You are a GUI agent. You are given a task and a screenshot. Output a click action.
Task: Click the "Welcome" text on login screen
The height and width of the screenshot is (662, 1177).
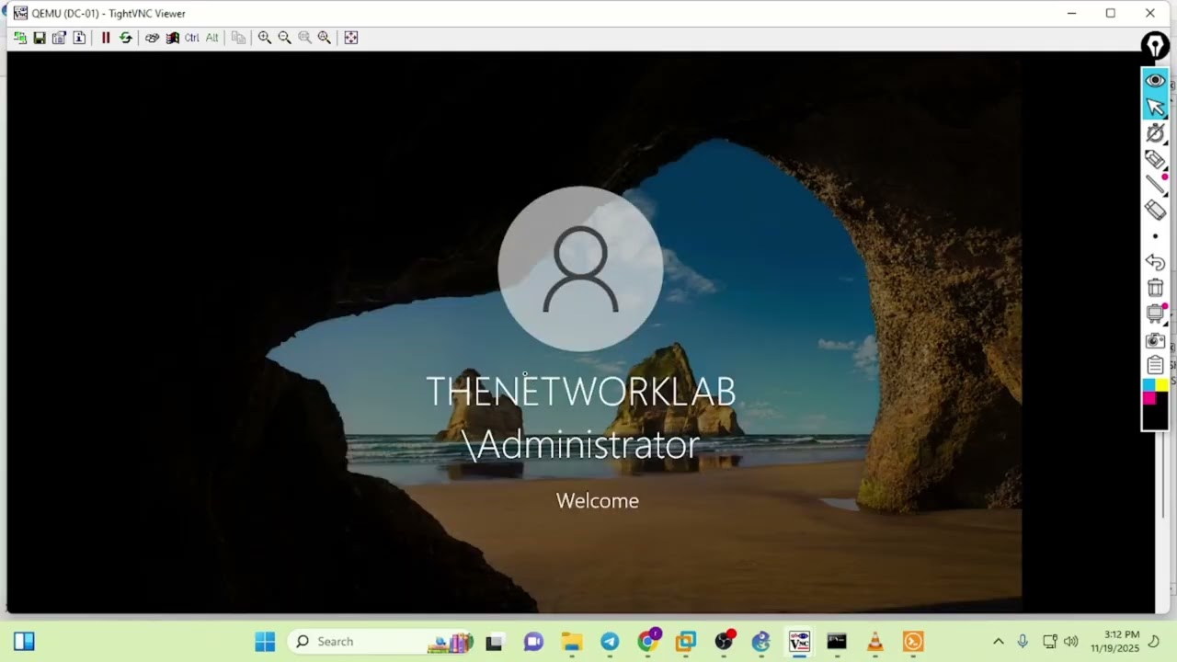(x=597, y=500)
